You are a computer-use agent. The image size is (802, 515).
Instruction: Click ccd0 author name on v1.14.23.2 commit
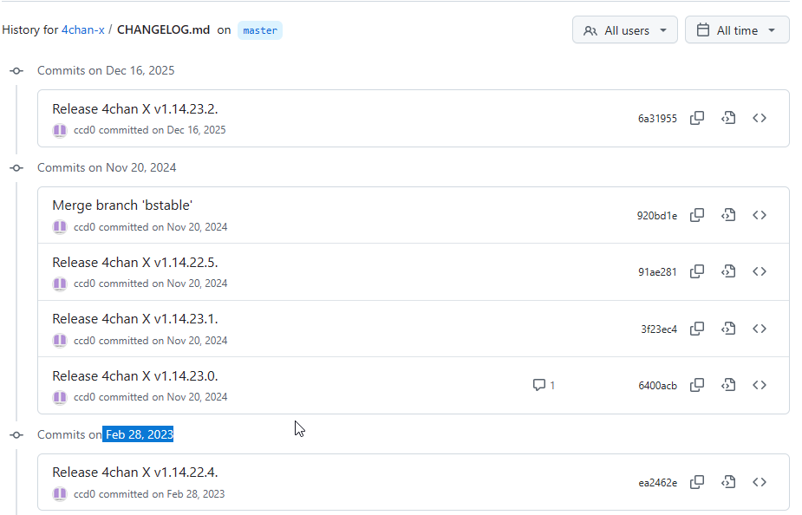(84, 130)
